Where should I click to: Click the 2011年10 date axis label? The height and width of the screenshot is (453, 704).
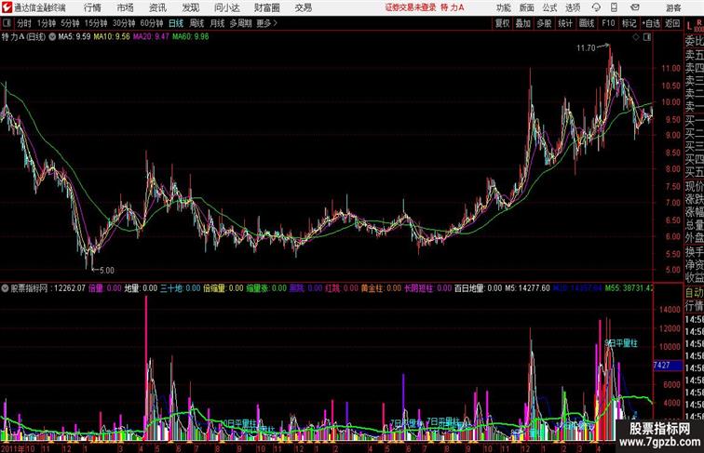18,448
